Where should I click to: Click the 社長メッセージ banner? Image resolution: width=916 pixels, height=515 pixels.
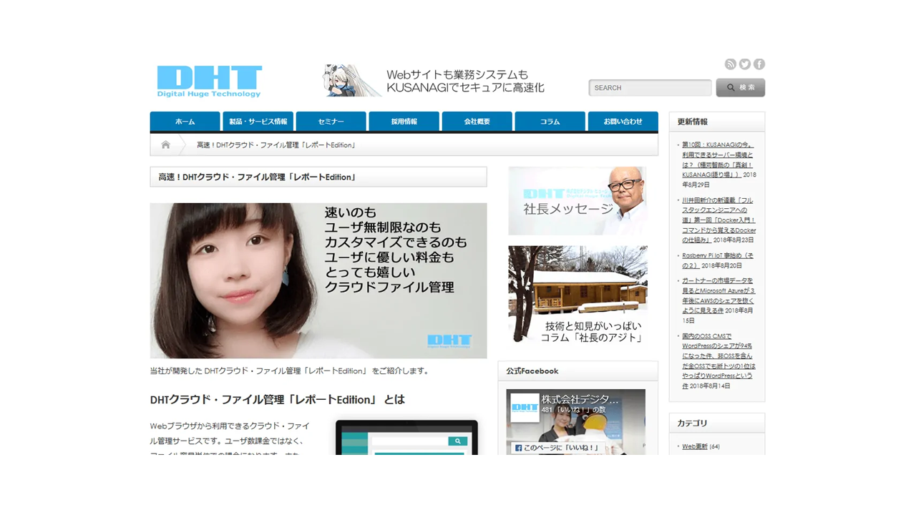(578, 201)
